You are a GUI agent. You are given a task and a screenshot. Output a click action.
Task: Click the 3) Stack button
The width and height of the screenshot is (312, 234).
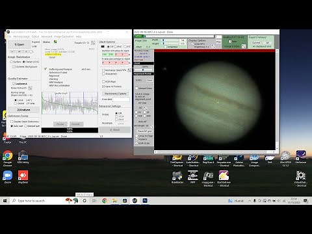(114, 129)
